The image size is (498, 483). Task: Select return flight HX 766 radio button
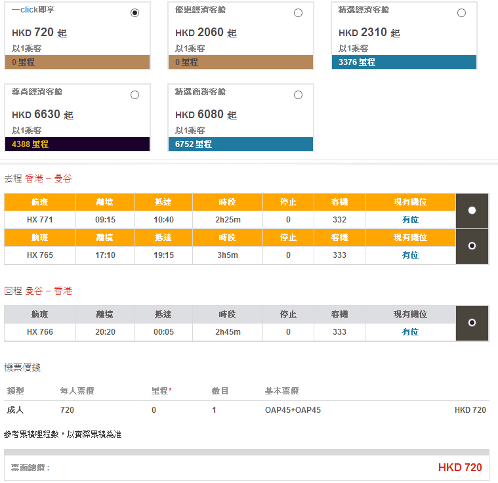(472, 323)
